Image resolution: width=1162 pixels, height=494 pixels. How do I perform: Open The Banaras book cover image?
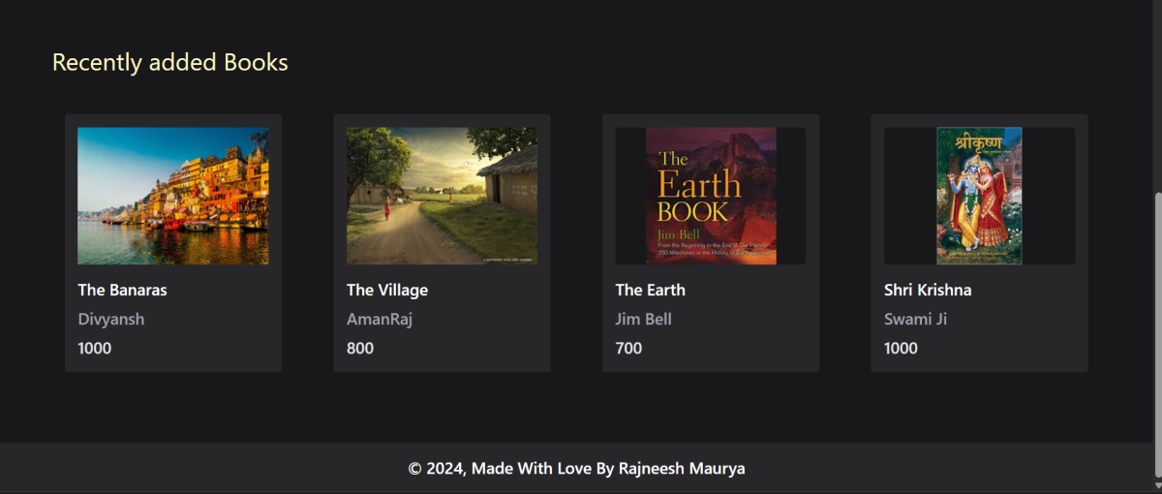173,196
